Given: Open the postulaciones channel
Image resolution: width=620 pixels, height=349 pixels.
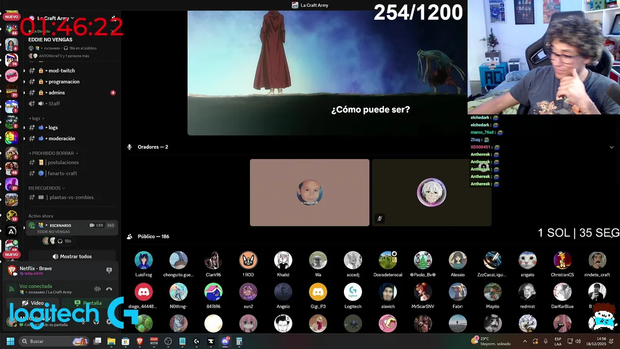Looking at the screenshot, I should pyautogui.click(x=71, y=162).
